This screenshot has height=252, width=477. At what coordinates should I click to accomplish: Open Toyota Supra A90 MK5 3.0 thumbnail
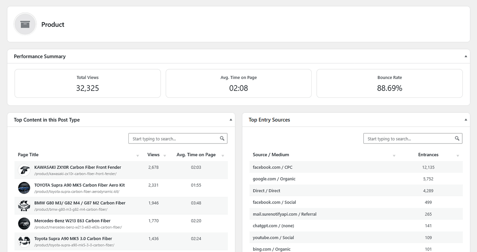coord(24,241)
